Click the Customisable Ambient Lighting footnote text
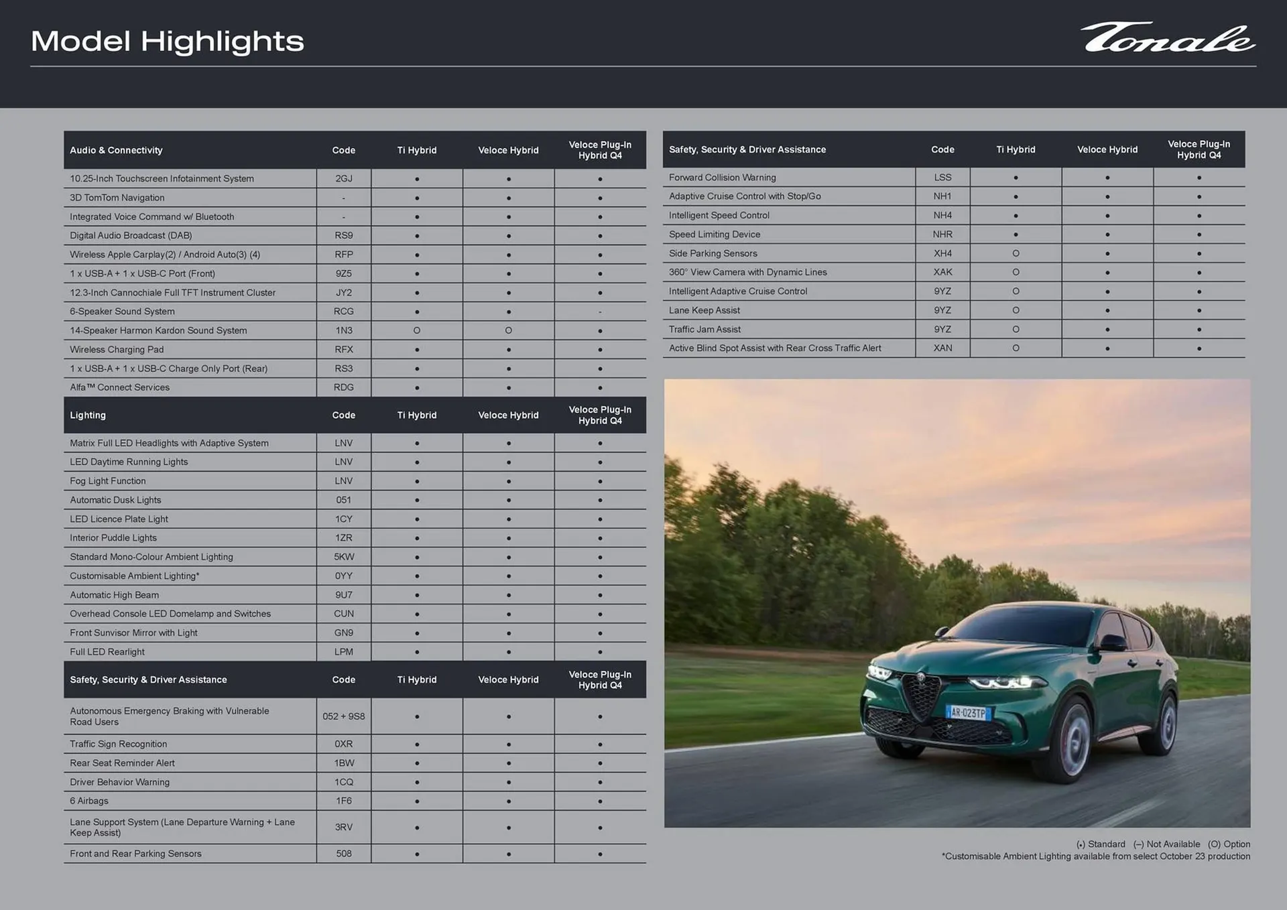 1096,856
